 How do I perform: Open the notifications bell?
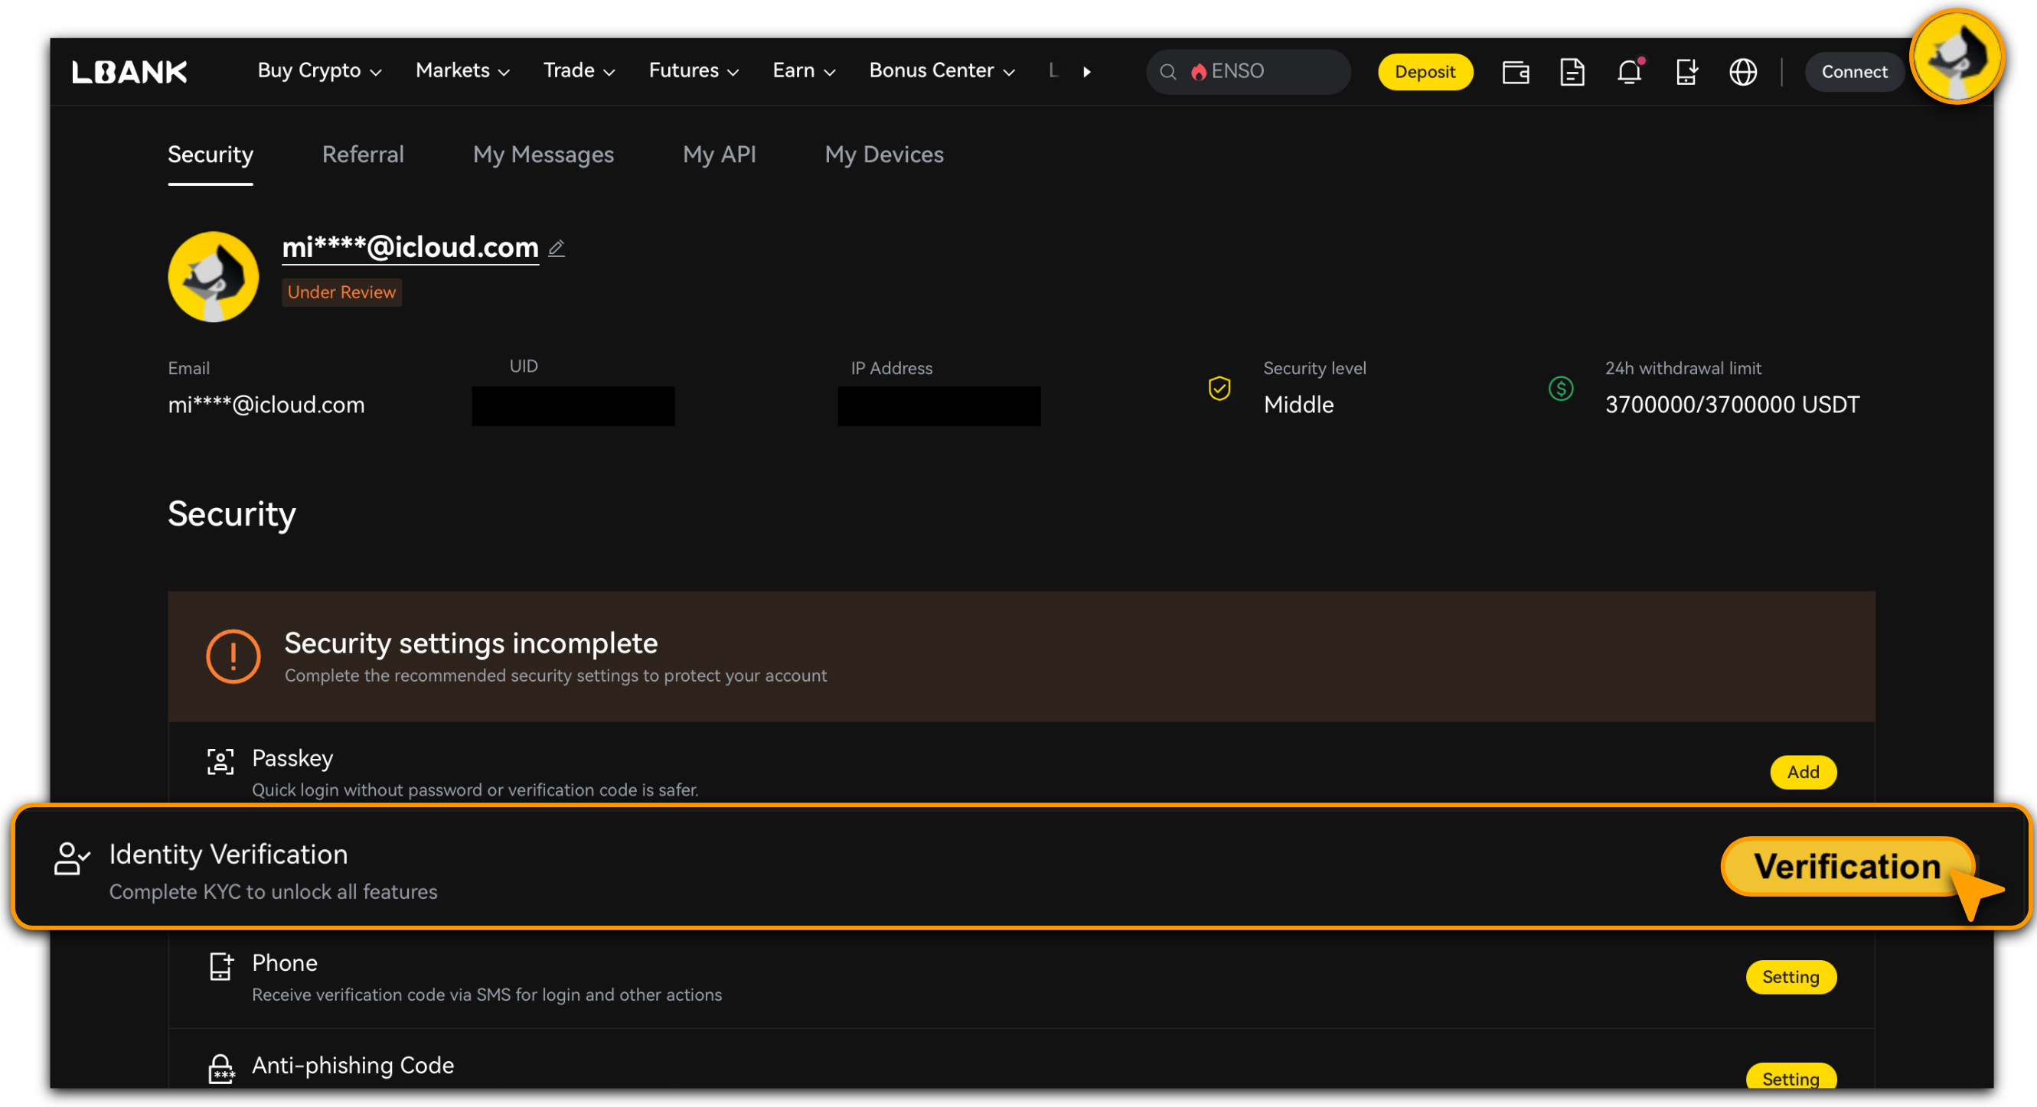(1629, 72)
